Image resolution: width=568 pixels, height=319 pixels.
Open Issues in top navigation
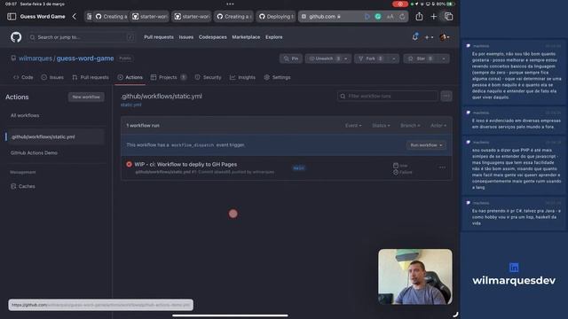coord(186,37)
